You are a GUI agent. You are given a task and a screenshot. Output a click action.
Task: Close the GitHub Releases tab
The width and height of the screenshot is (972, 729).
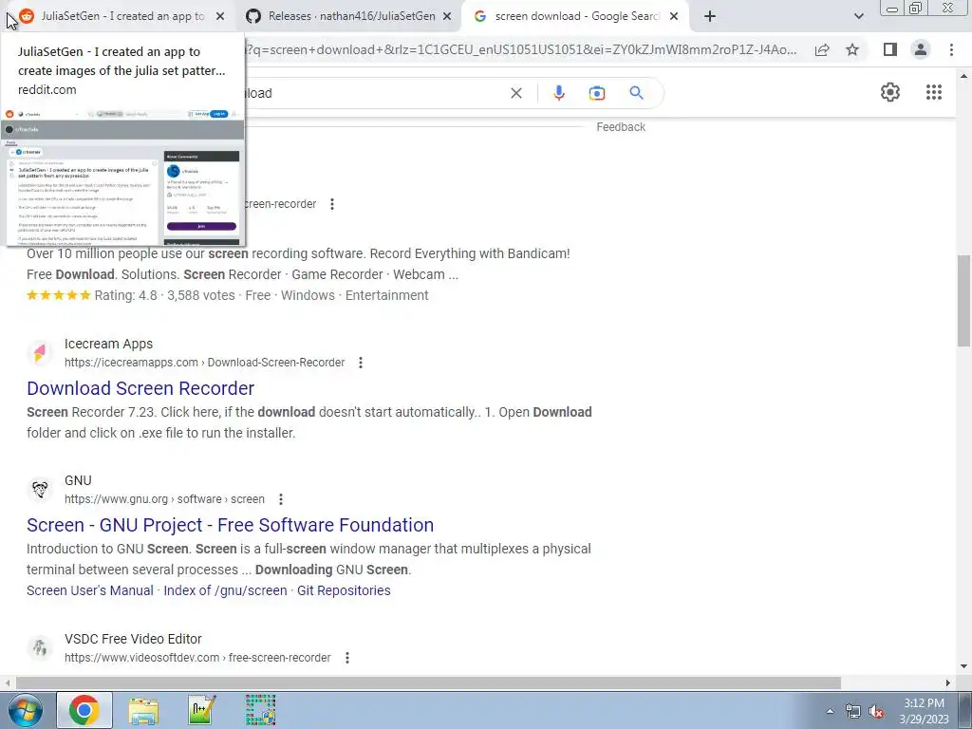pyautogui.click(x=447, y=17)
